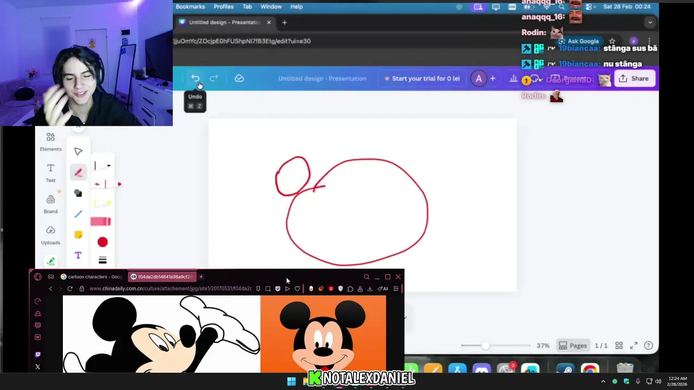Pick the pink eraser tool
This screenshot has height=390, width=694.
(x=101, y=222)
